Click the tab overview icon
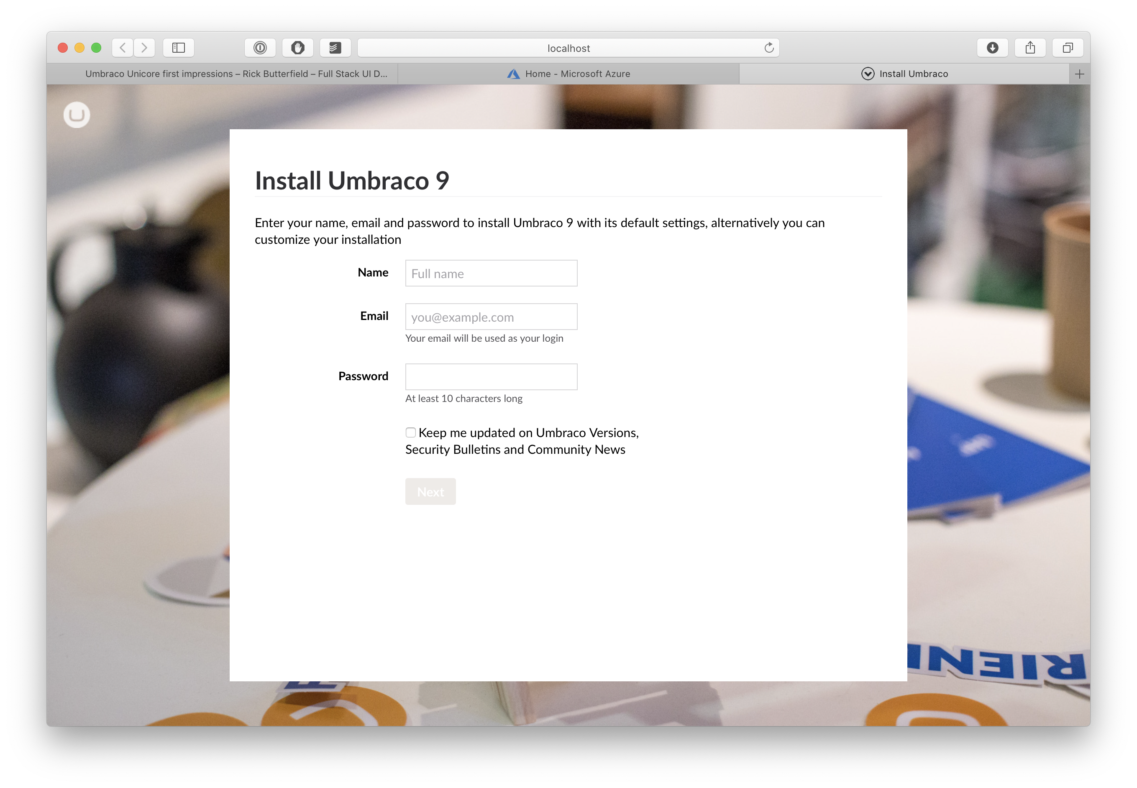The image size is (1137, 788). pyautogui.click(x=1068, y=47)
